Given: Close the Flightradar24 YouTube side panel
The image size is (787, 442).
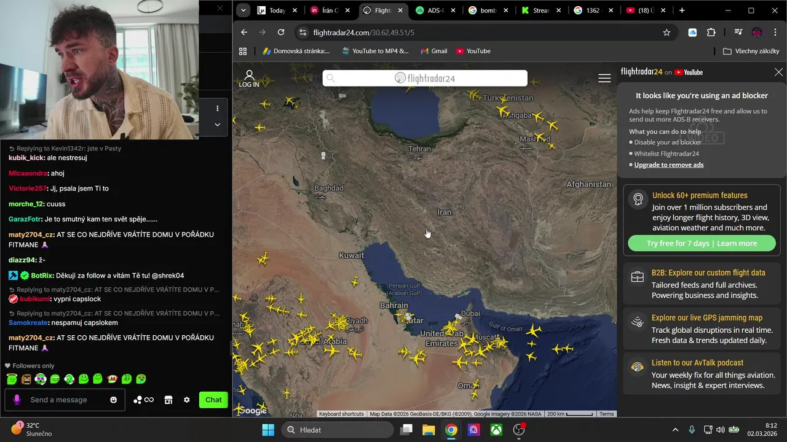Looking at the screenshot, I should (778, 72).
